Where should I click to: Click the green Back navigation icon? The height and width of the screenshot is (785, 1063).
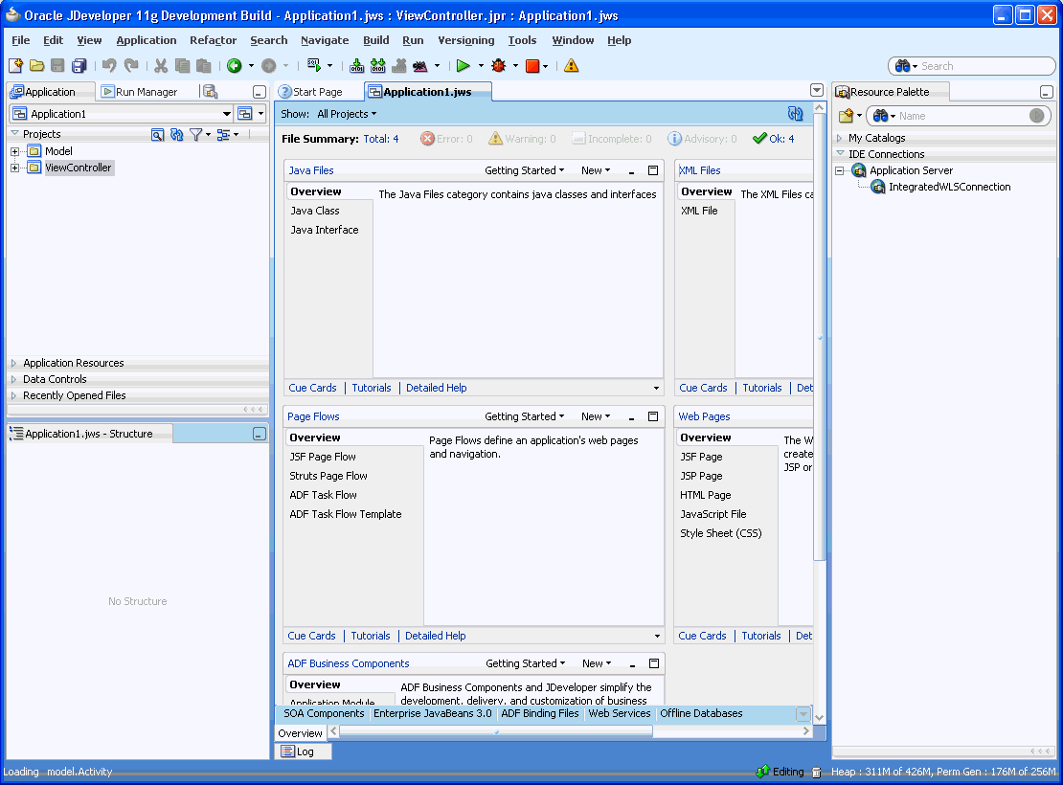coord(235,66)
